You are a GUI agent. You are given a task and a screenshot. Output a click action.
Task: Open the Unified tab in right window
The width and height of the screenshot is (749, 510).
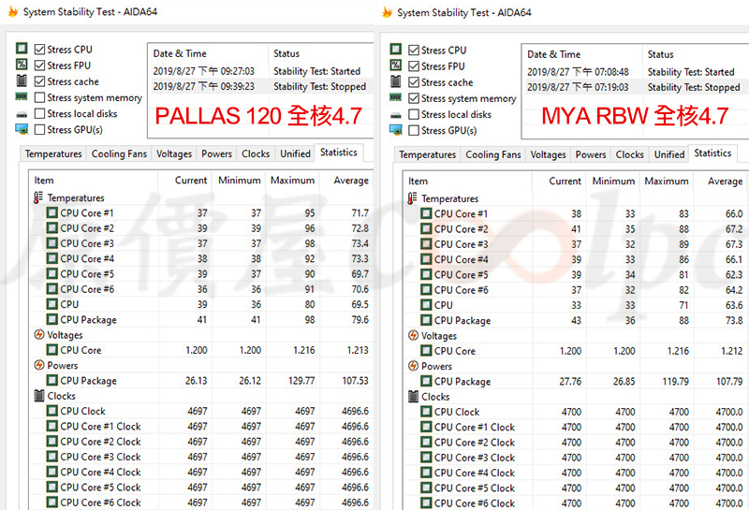click(668, 155)
